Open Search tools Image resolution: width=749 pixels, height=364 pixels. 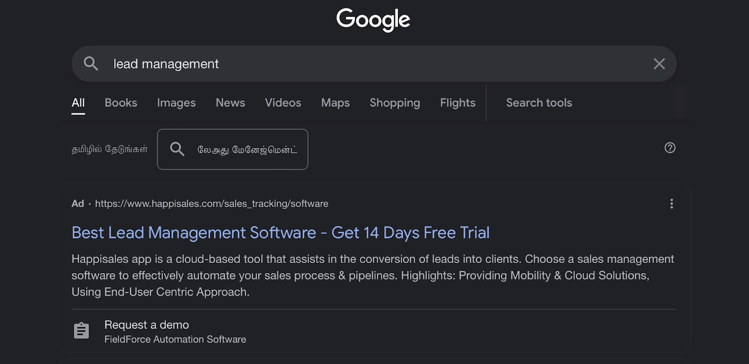pos(539,103)
